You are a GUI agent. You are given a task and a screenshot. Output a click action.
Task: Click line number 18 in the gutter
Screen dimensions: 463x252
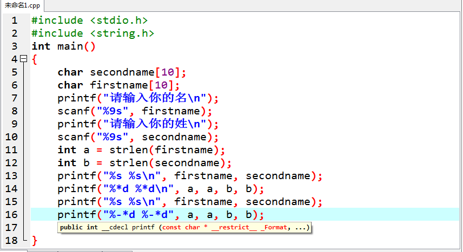coord(11,241)
